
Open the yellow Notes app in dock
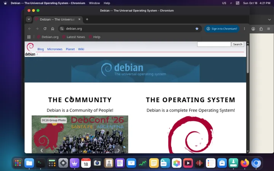[154, 163]
